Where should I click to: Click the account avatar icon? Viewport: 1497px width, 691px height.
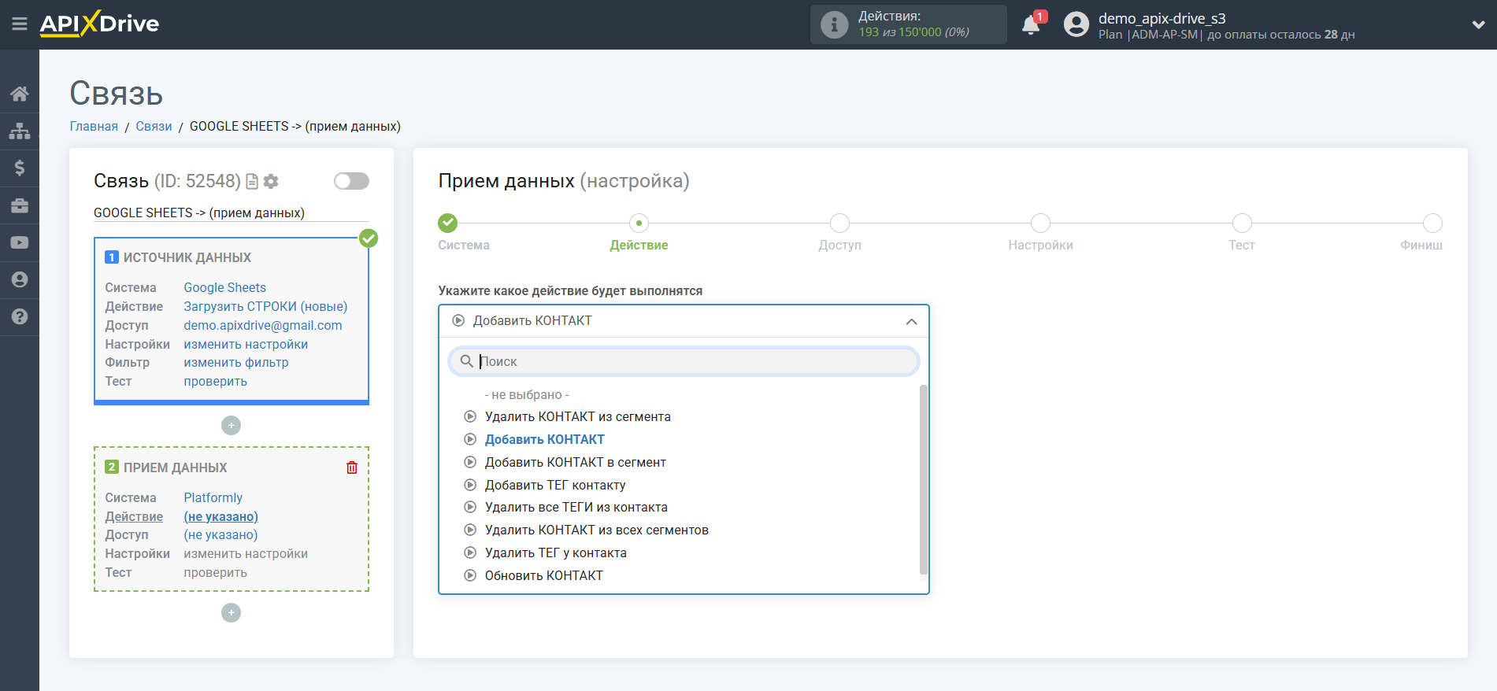pos(1076,24)
